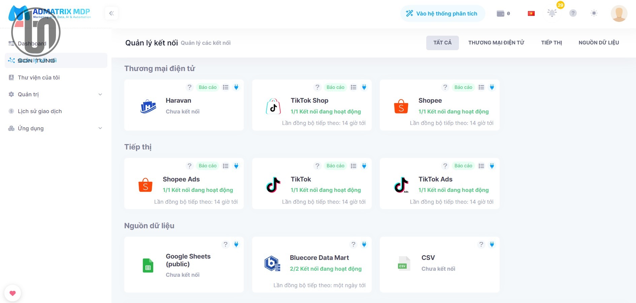Click the help question mark in header
636x303 pixels.
573,13
